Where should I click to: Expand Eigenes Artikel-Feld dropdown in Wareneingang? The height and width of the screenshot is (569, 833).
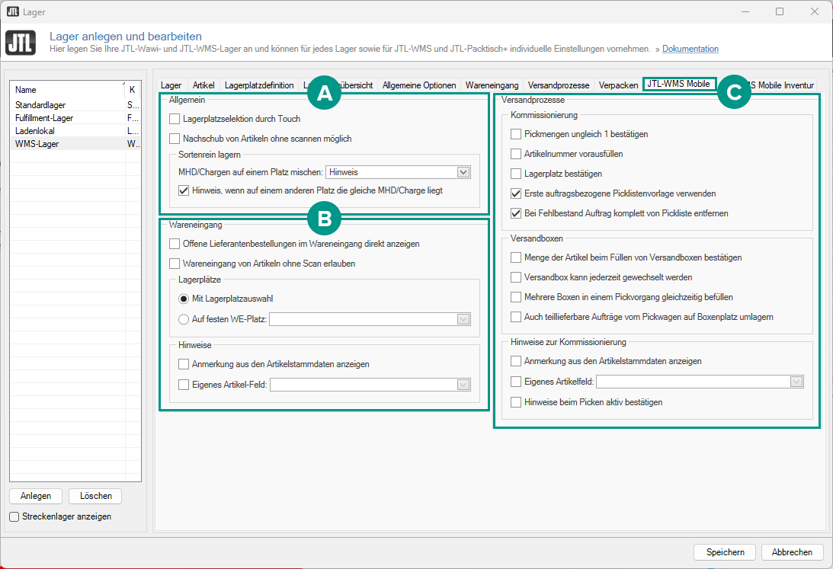point(463,385)
